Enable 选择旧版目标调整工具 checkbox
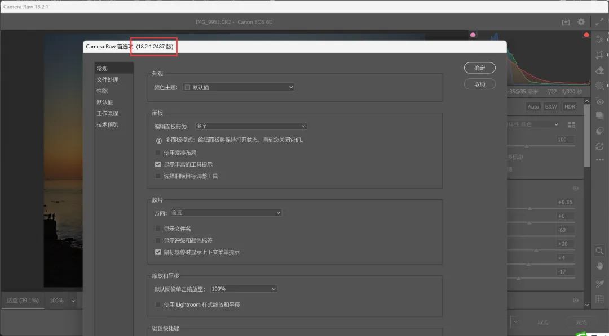This screenshot has height=336, width=609. coord(158,176)
